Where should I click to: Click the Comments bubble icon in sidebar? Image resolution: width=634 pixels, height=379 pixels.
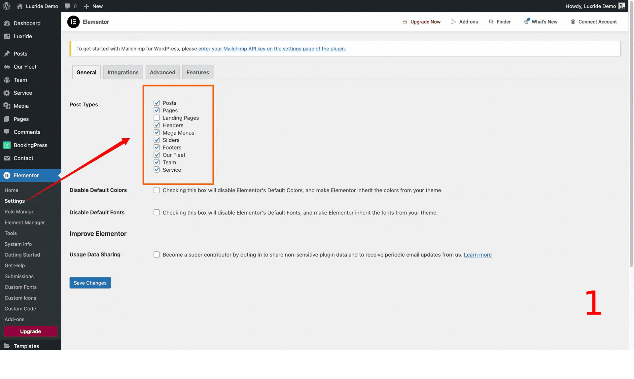coord(7,132)
